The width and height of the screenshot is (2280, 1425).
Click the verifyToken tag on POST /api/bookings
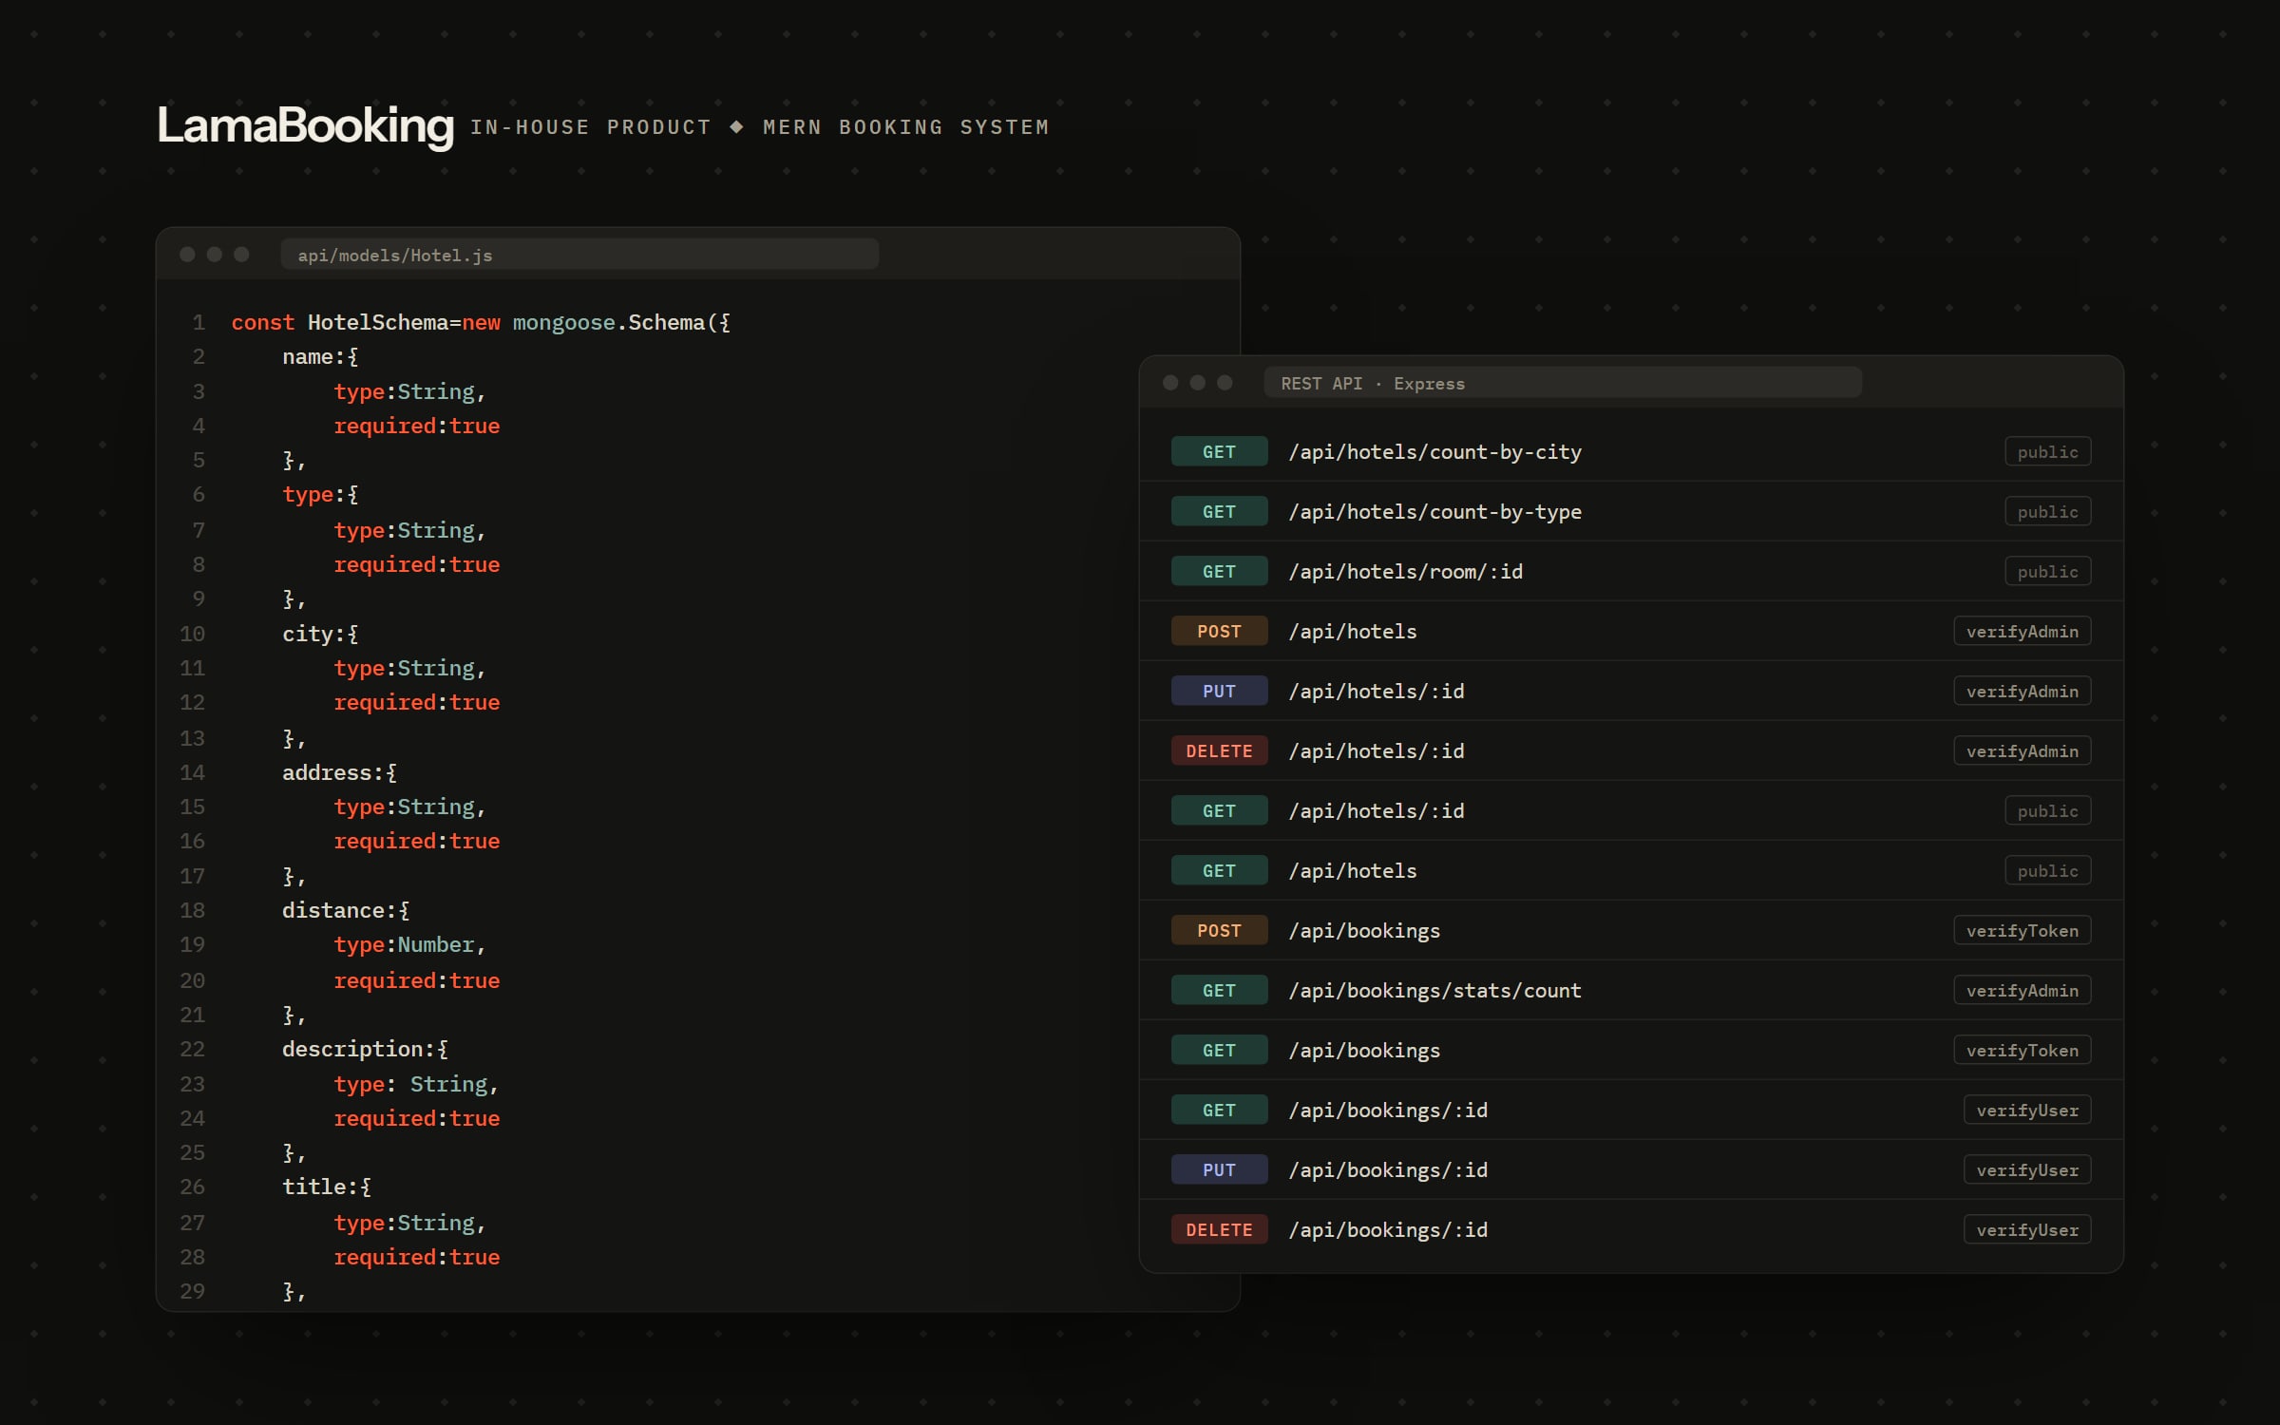pos(2022,931)
